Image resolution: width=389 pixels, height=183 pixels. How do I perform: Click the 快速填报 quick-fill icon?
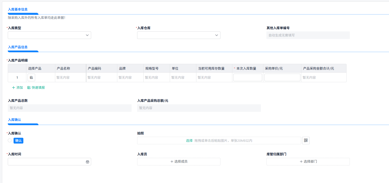click(28, 87)
